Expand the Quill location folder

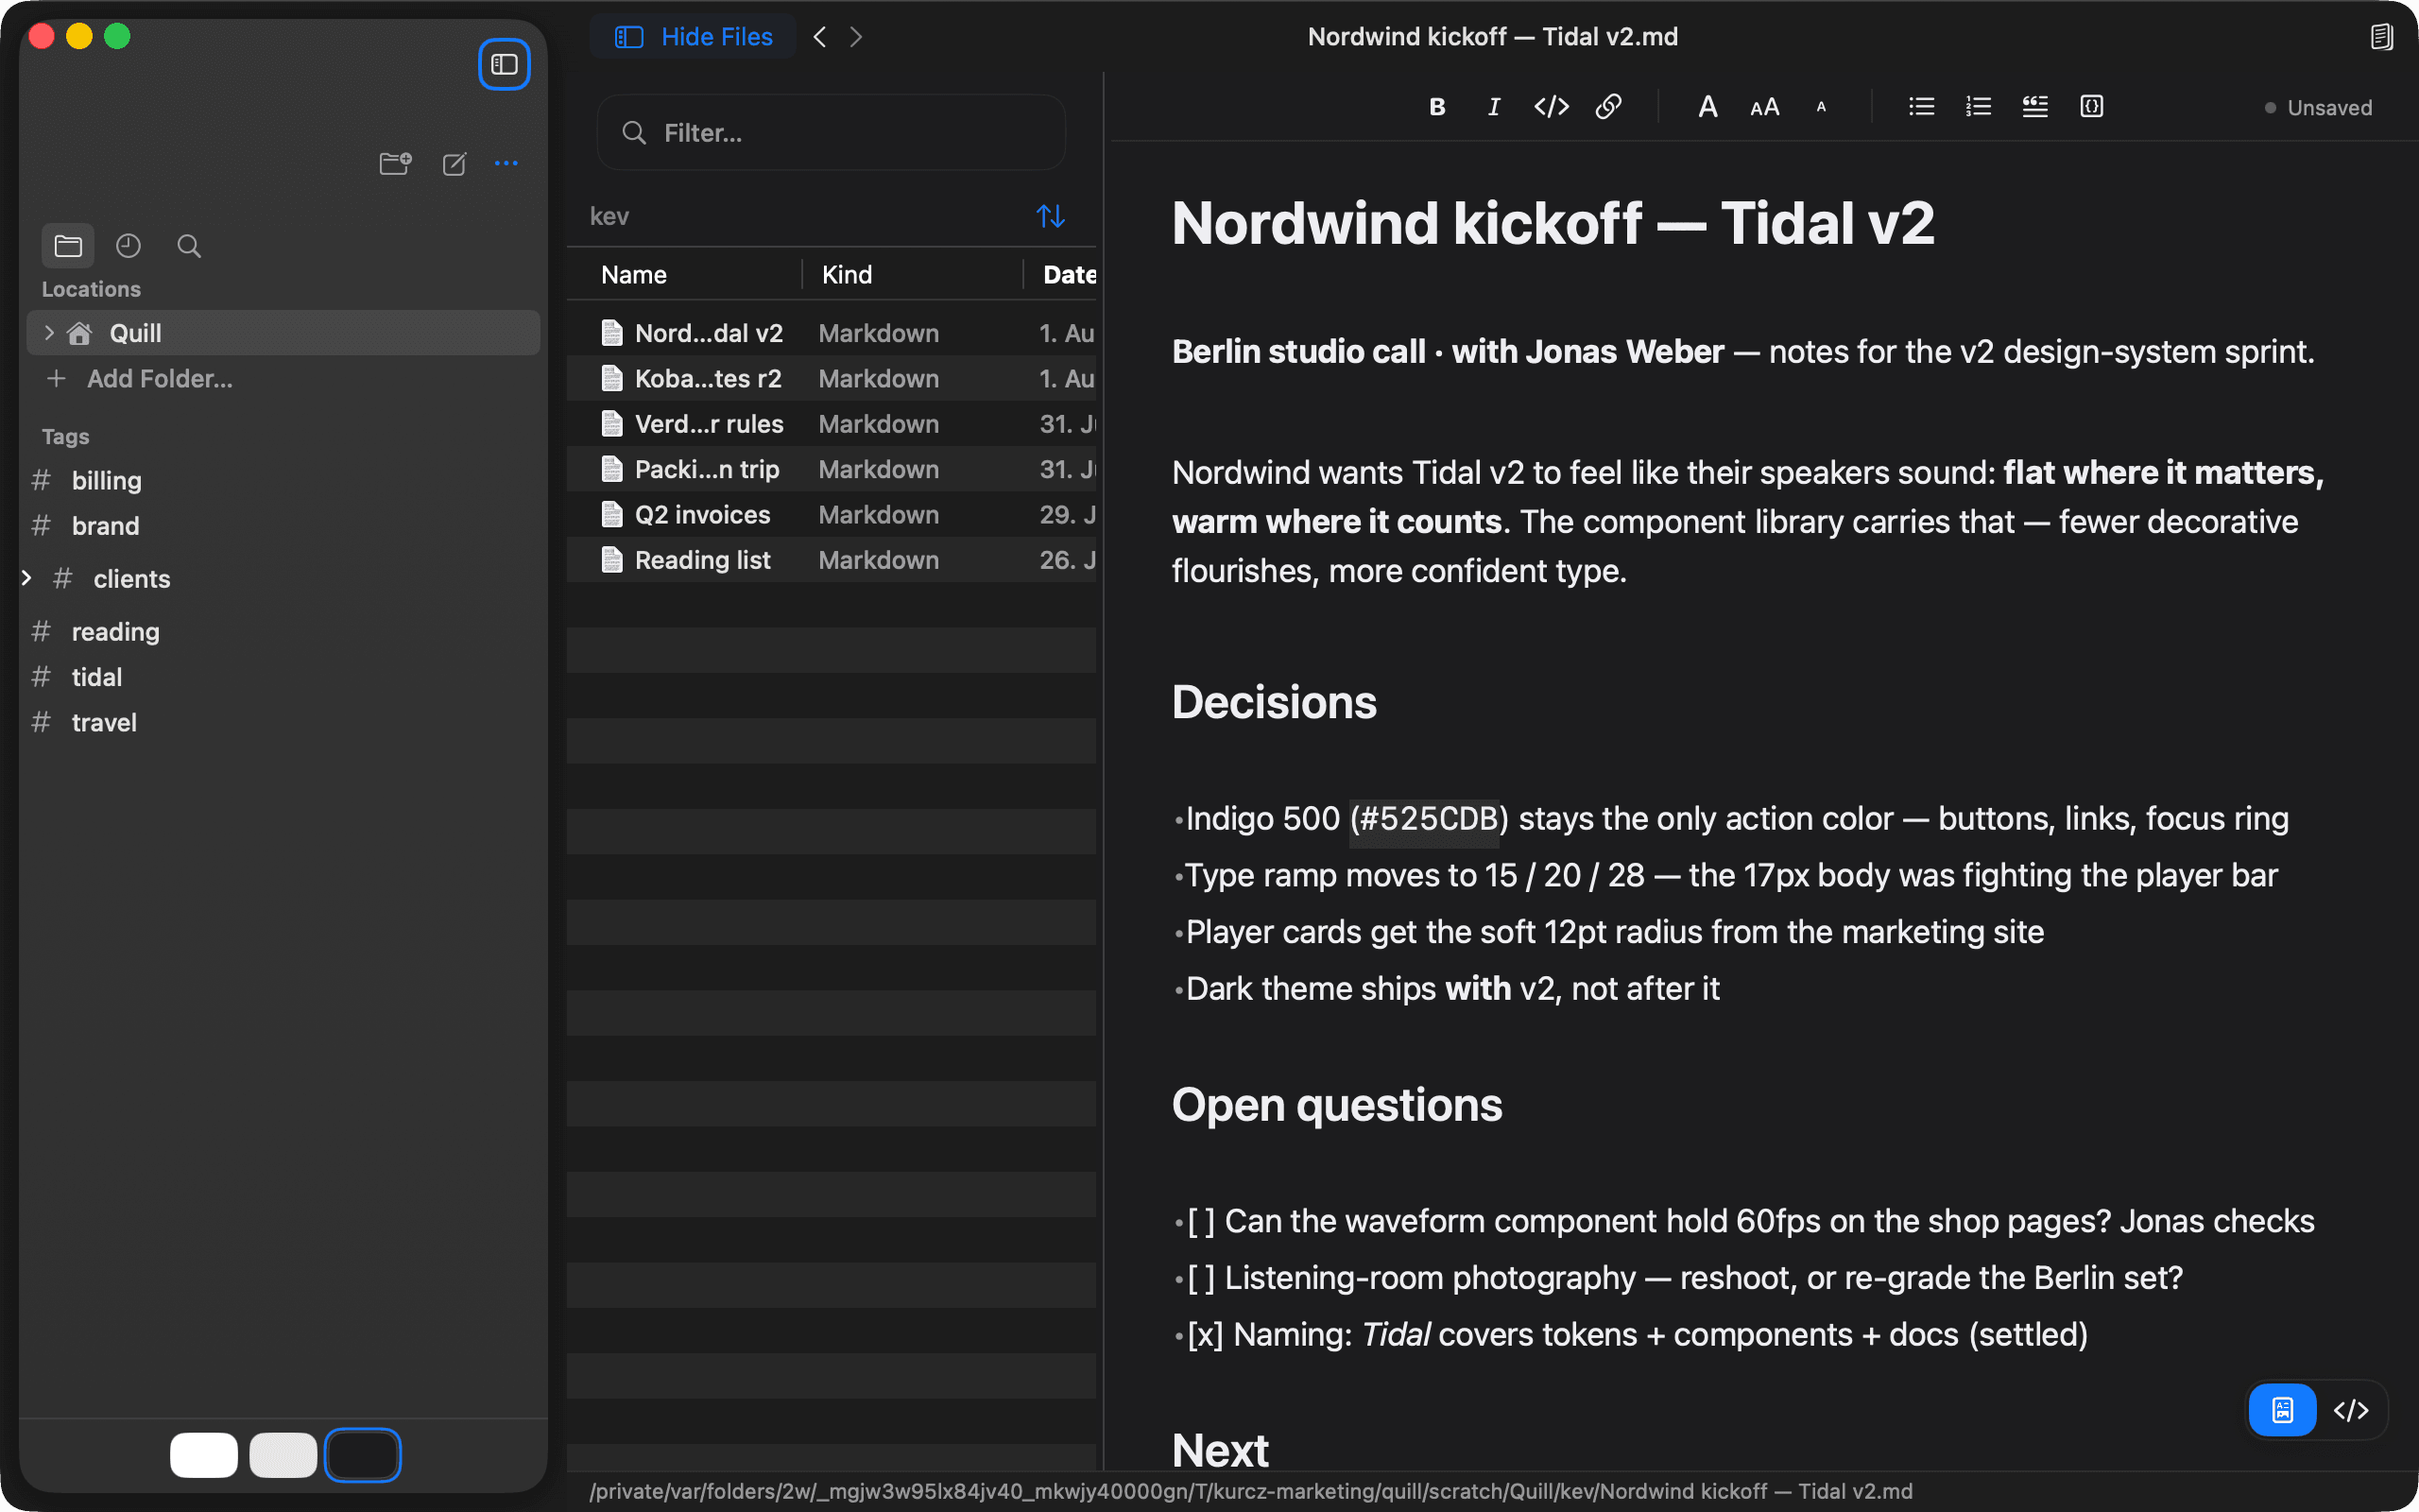(x=49, y=333)
